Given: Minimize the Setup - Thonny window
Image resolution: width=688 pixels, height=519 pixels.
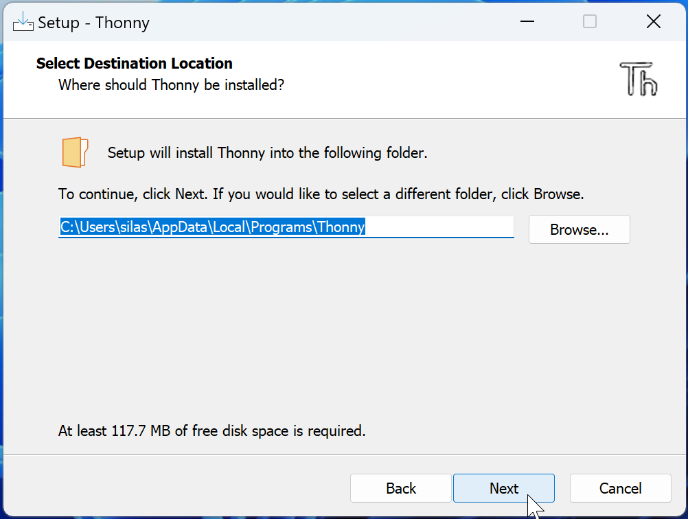Looking at the screenshot, I should (x=527, y=22).
